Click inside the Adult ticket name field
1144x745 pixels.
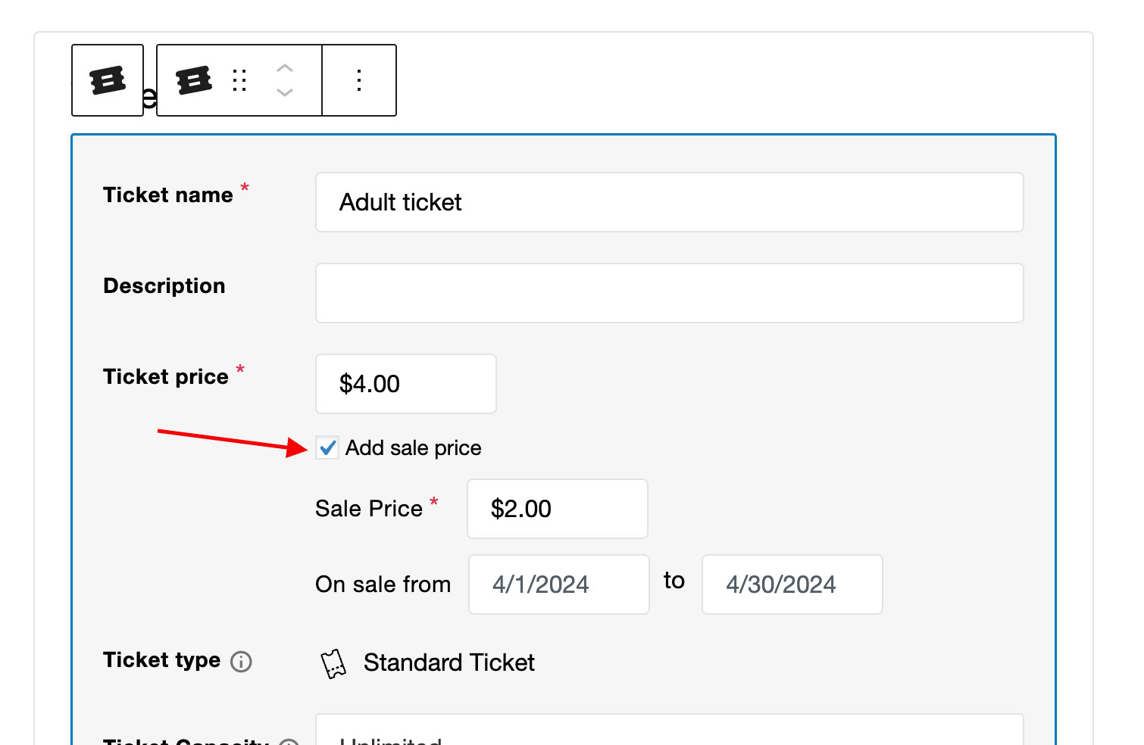669,202
